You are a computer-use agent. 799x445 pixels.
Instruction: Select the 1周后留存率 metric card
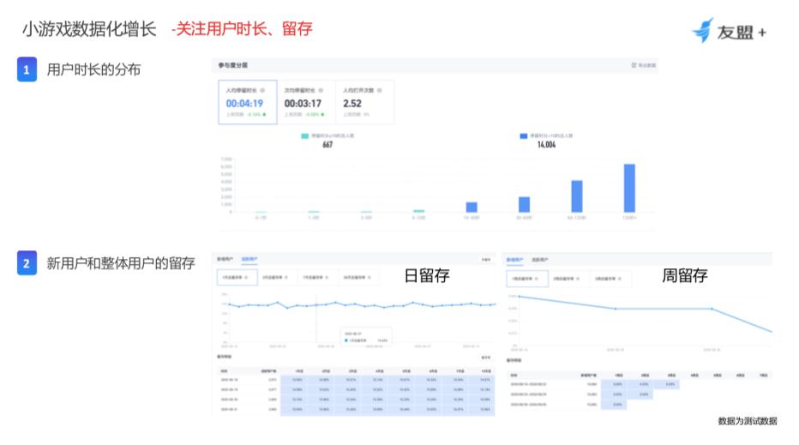click(527, 279)
